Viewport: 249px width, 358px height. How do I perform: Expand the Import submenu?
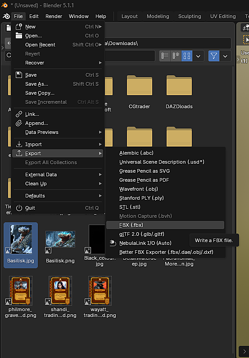(x=58, y=144)
